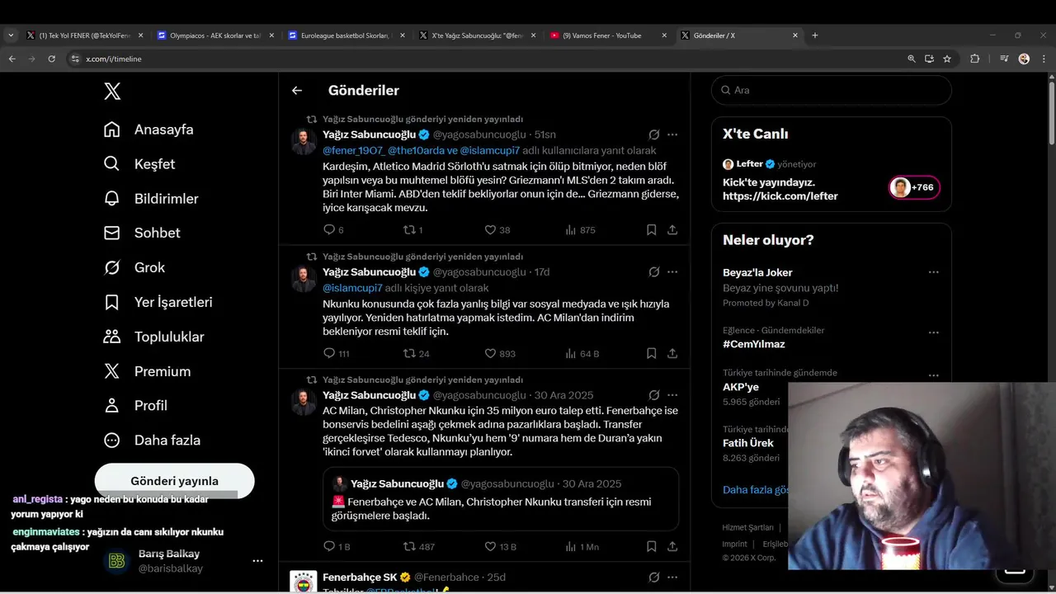Click the Gönderi yayınla button
Screen dimensions: 1056x594
pos(175,481)
